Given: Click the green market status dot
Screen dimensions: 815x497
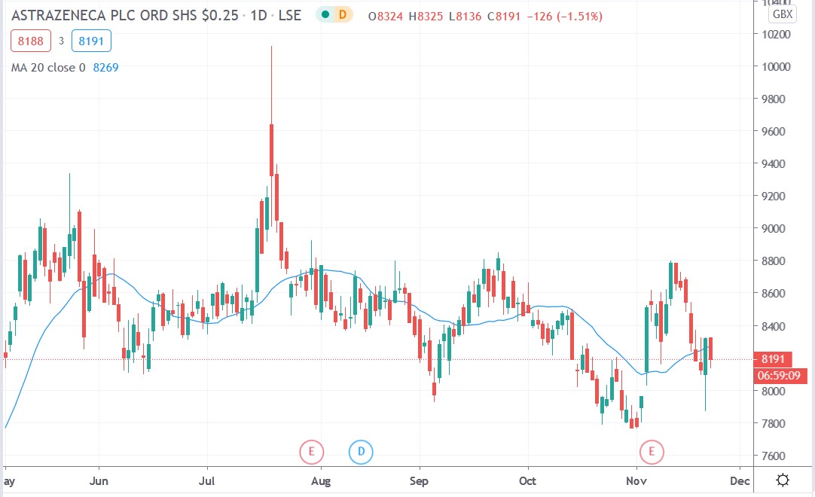Looking at the screenshot, I should tap(325, 14).
